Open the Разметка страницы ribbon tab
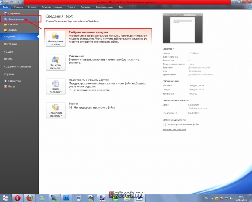 click(x=52, y=7)
